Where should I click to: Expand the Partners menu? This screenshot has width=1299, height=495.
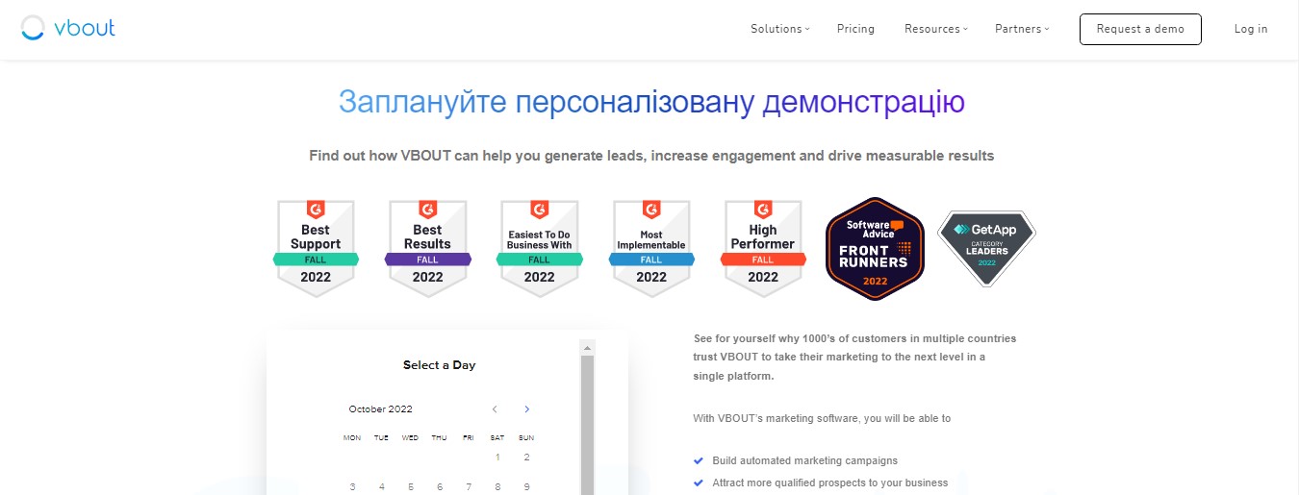[1022, 29]
